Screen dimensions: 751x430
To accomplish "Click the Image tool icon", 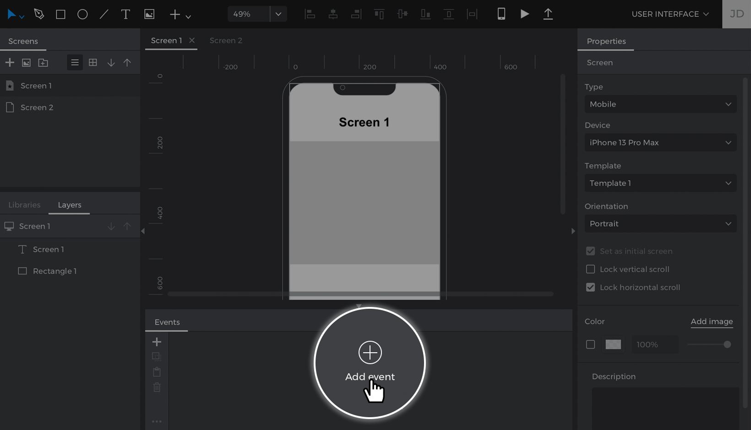I will (149, 14).
